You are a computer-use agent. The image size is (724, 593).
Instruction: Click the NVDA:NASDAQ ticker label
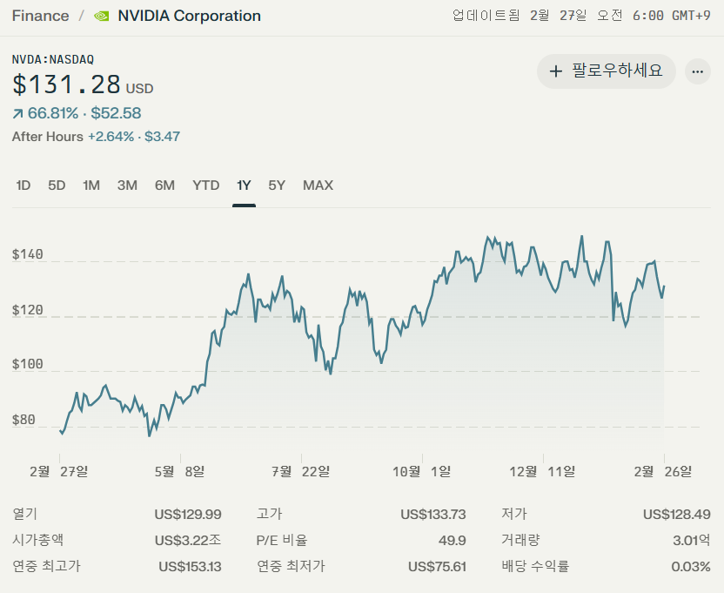click(x=53, y=59)
